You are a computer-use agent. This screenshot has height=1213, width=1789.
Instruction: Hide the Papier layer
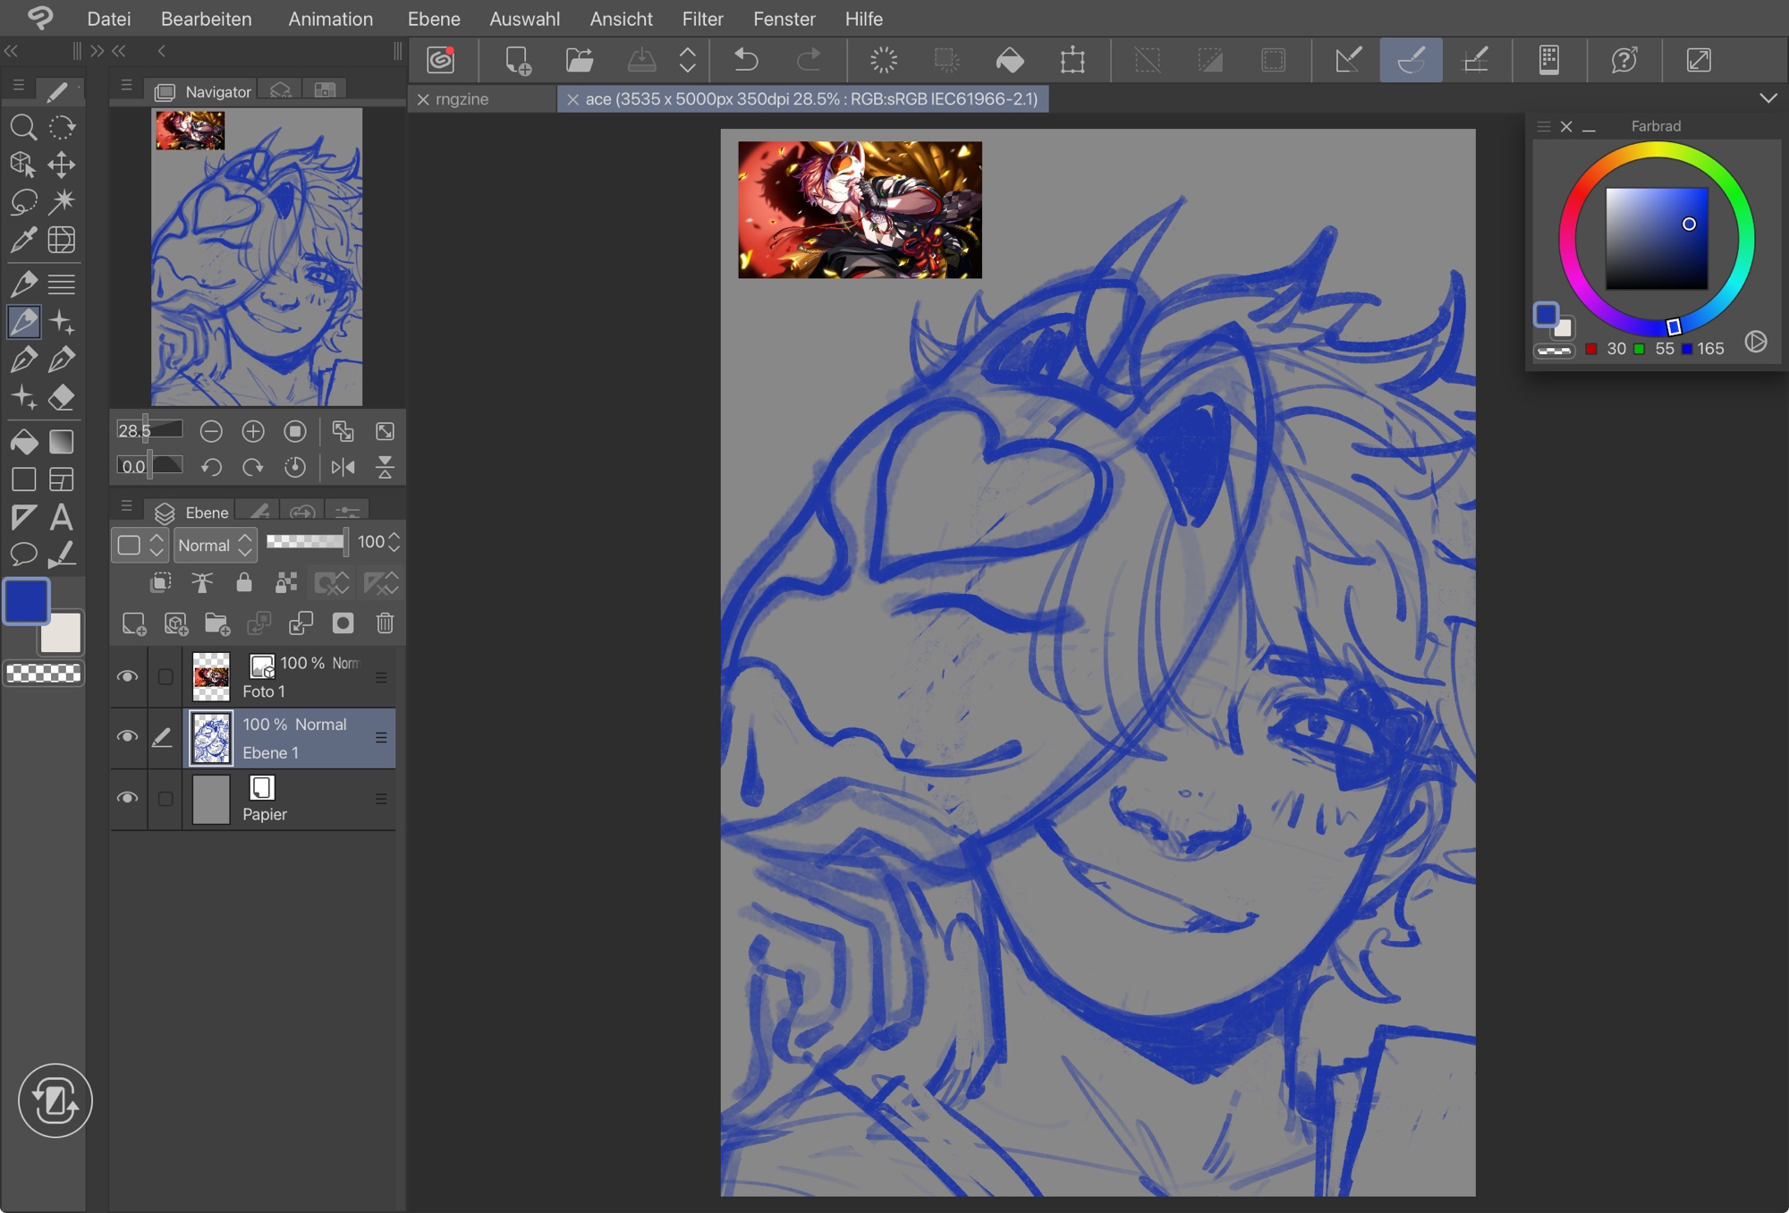[x=128, y=798]
